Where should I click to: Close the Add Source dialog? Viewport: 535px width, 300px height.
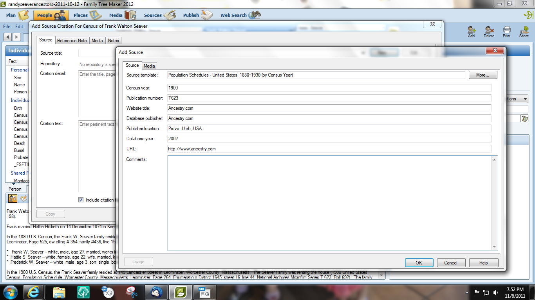pos(494,51)
